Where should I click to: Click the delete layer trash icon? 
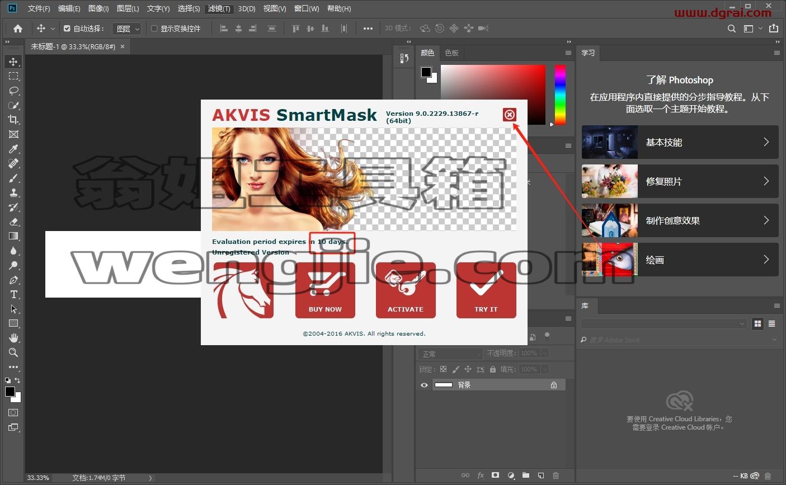click(x=556, y=475)
